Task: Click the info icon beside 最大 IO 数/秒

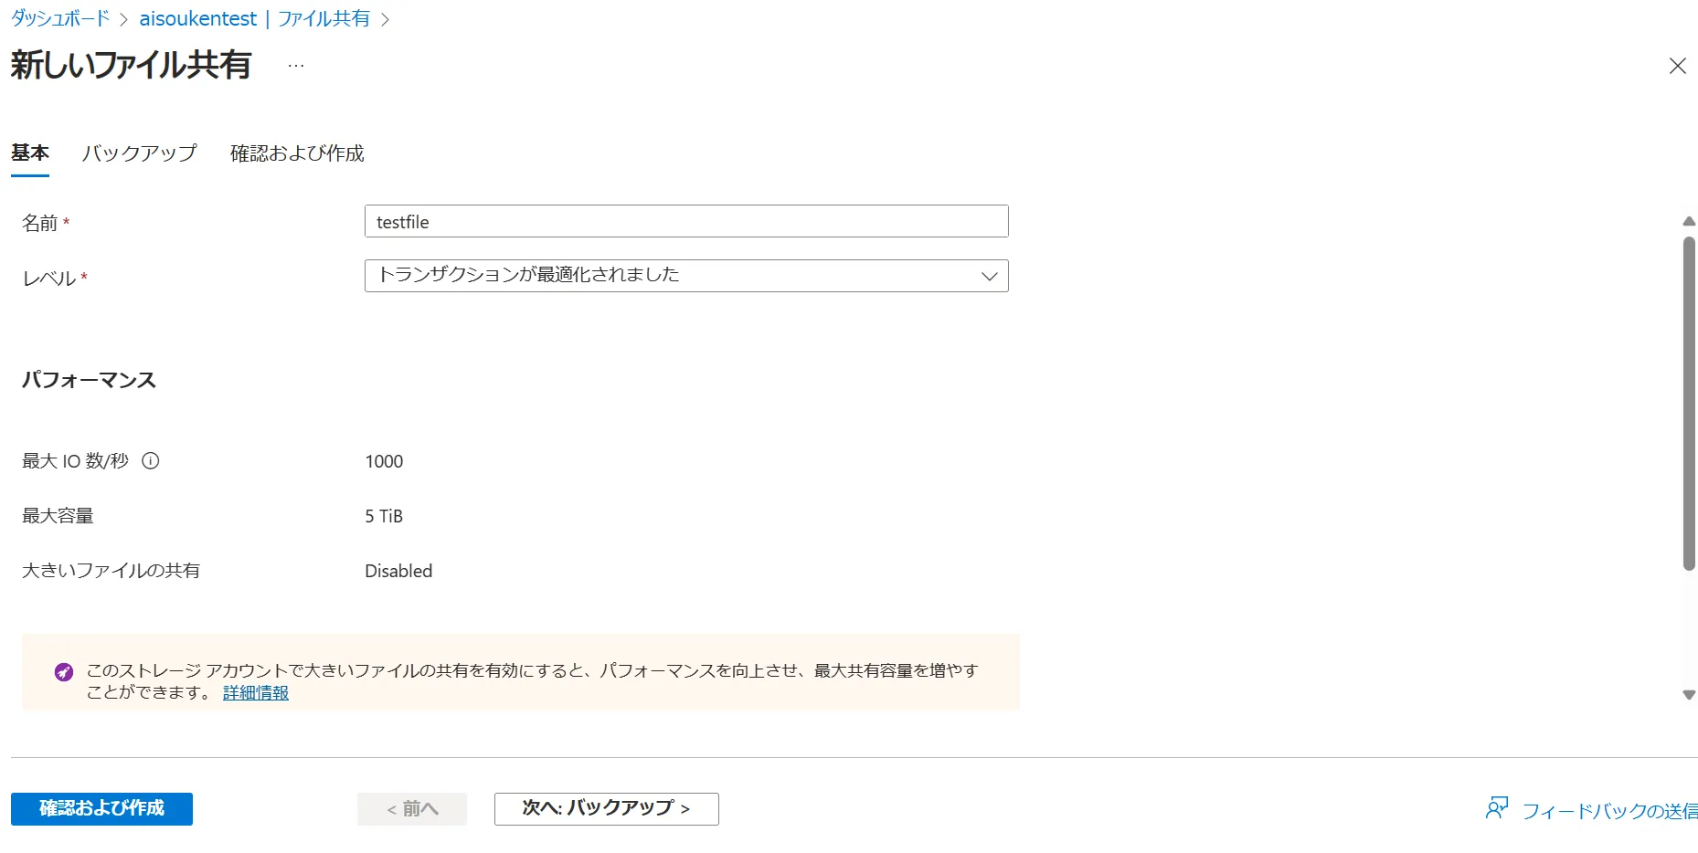Action: [151, 461]
